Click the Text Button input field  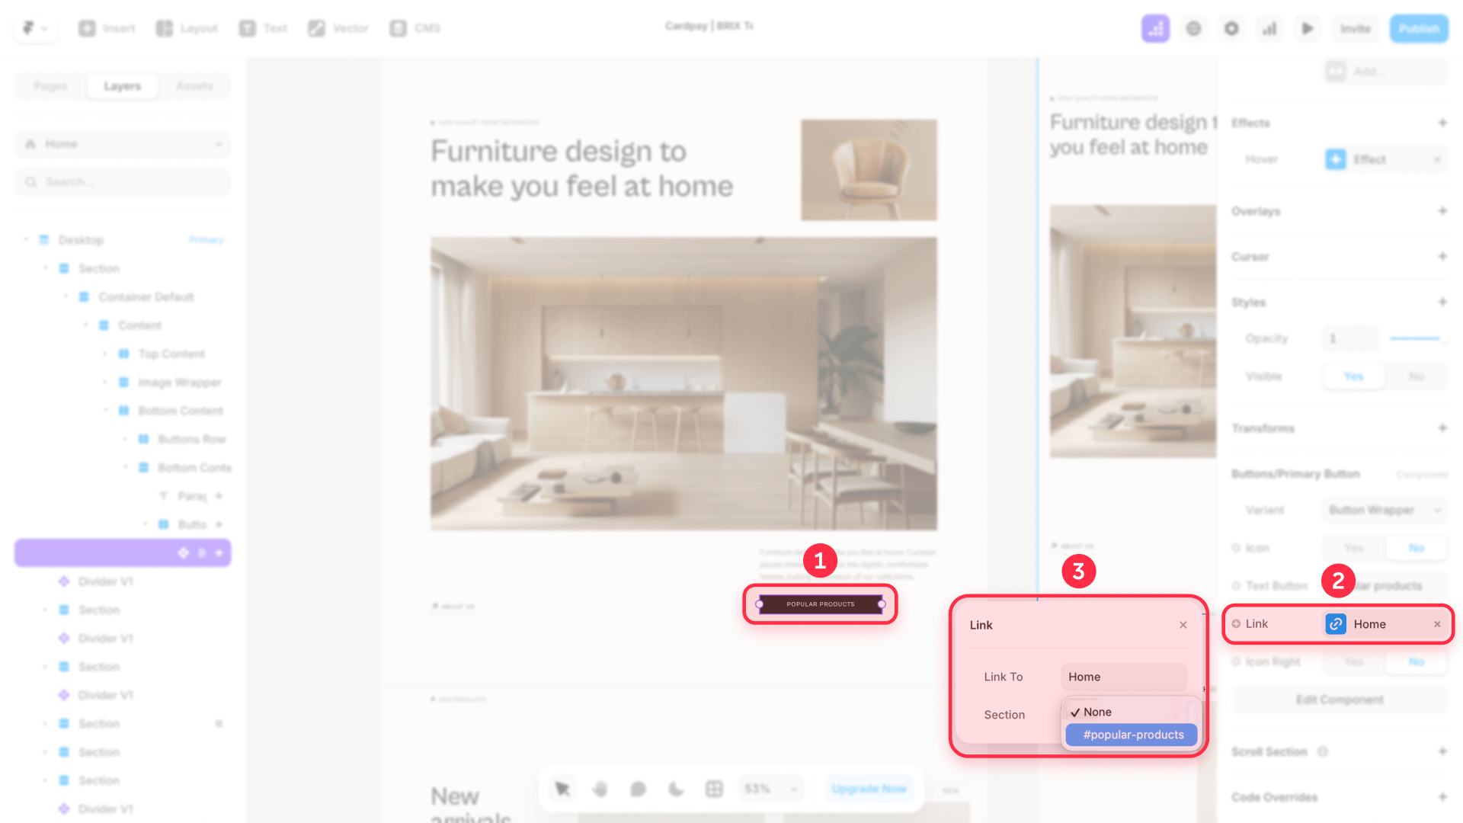tap(1385, 586)
